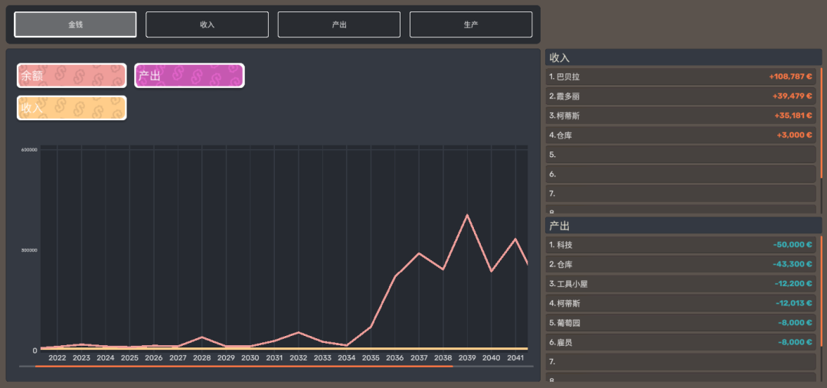
Task: Click the 收入 list's vertical scrollbar
Action: [821, 124]
